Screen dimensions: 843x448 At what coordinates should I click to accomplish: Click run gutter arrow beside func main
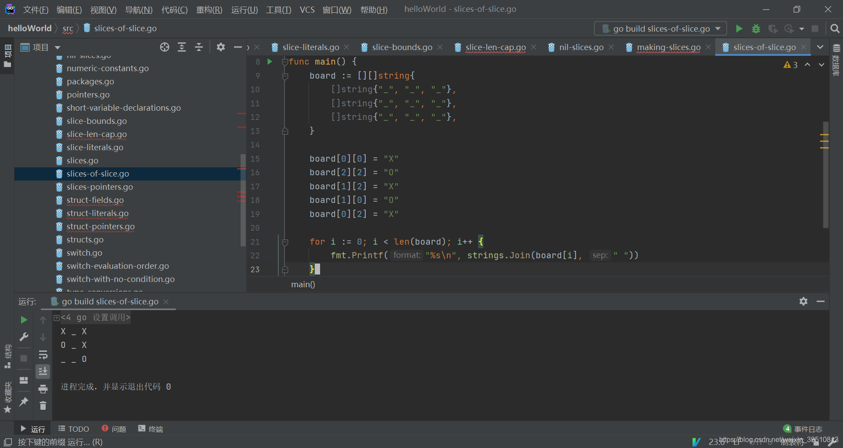click(x=270, y=62)
